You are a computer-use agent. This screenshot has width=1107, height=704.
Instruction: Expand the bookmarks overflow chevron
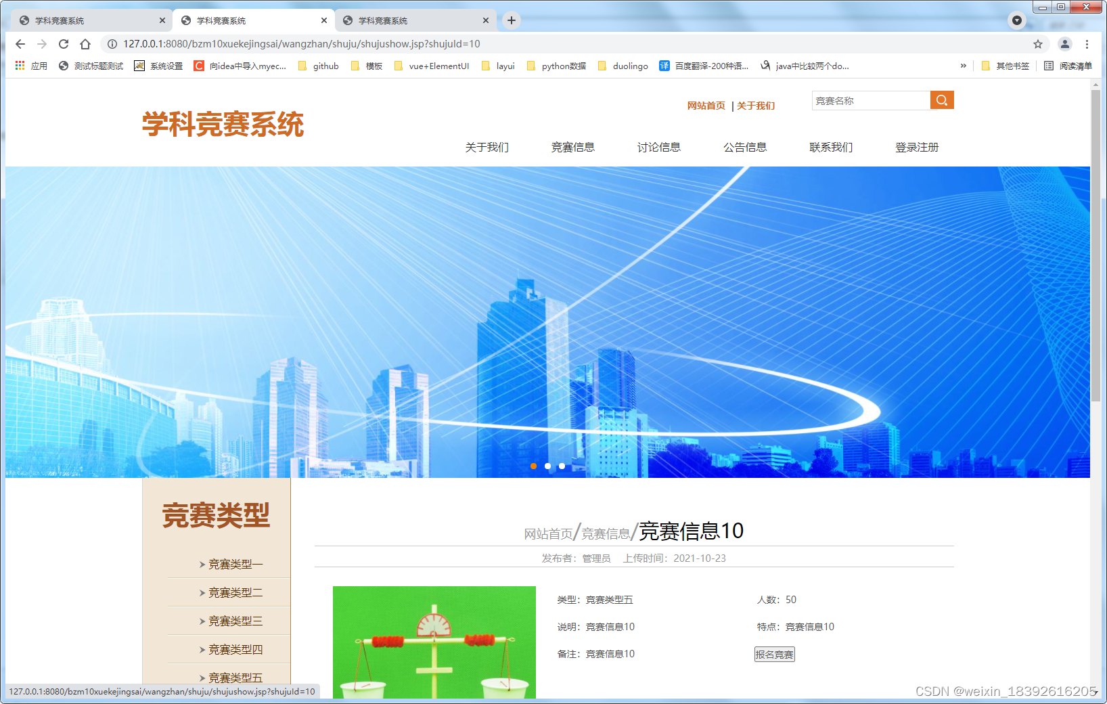(963, 66)
